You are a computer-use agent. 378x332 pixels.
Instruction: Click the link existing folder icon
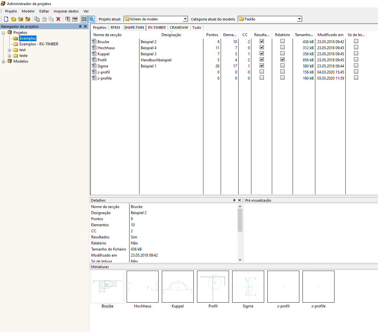click(20, 19)
